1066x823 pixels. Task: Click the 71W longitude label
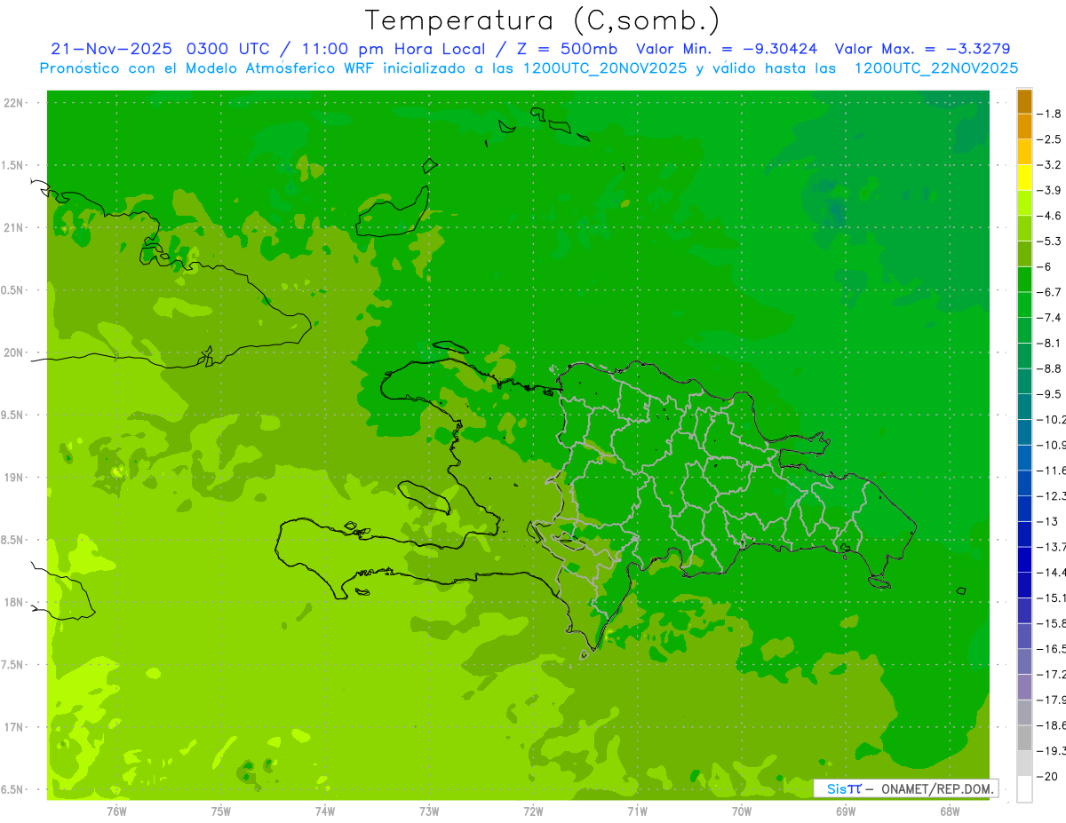tap(637, 811)
